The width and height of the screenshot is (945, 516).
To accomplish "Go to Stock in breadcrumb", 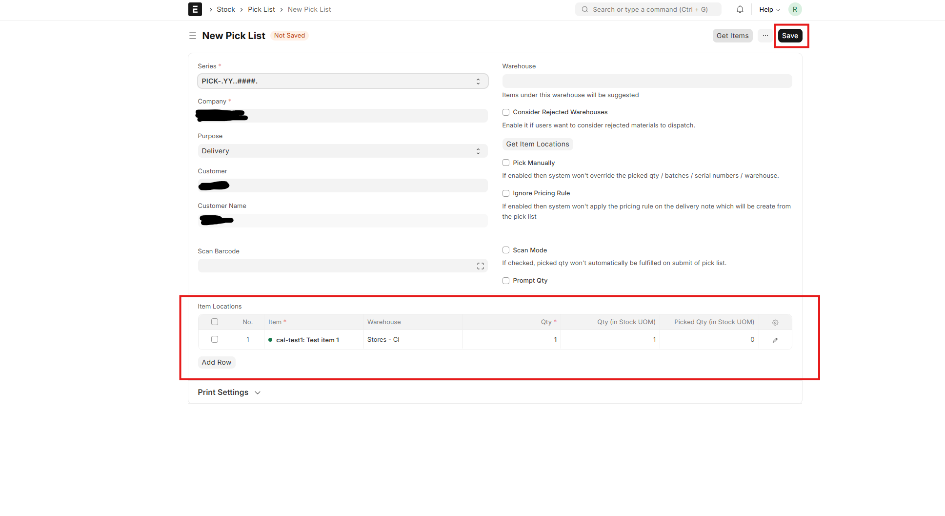I will [x=225, y=9].
